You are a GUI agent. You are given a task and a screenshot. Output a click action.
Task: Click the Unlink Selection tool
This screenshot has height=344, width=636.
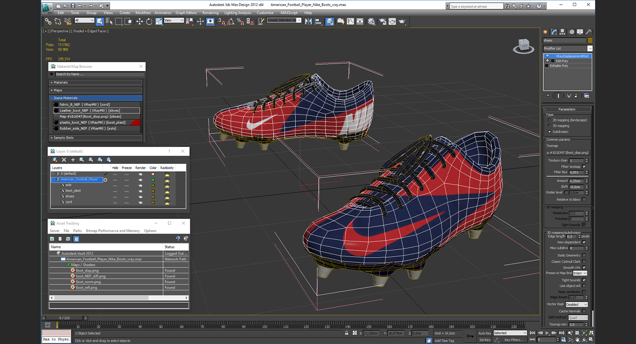(58, 21)
